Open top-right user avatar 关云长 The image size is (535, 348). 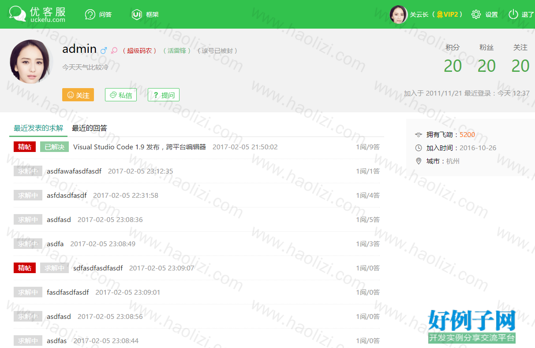pyautogui.click(x=398, y=15)
